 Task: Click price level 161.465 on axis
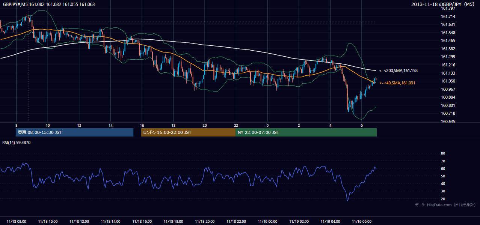coord(448,40)
